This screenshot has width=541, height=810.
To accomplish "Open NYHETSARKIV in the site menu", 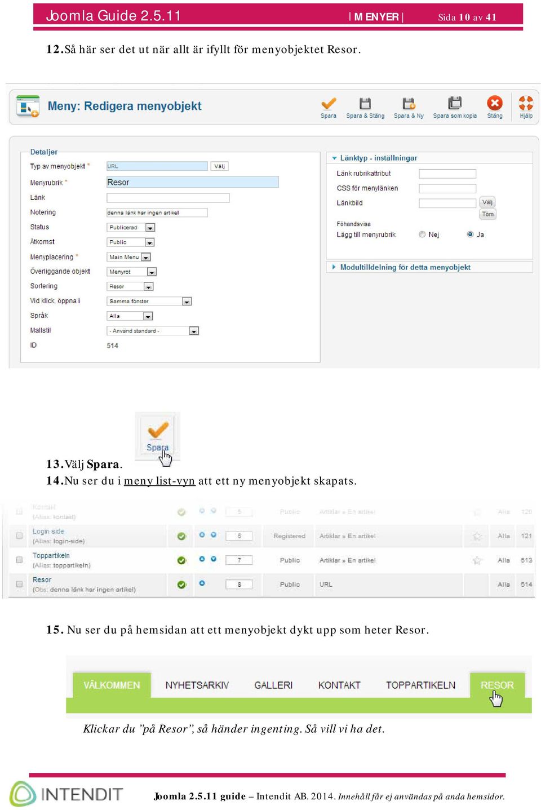I will tap(197, 685).
